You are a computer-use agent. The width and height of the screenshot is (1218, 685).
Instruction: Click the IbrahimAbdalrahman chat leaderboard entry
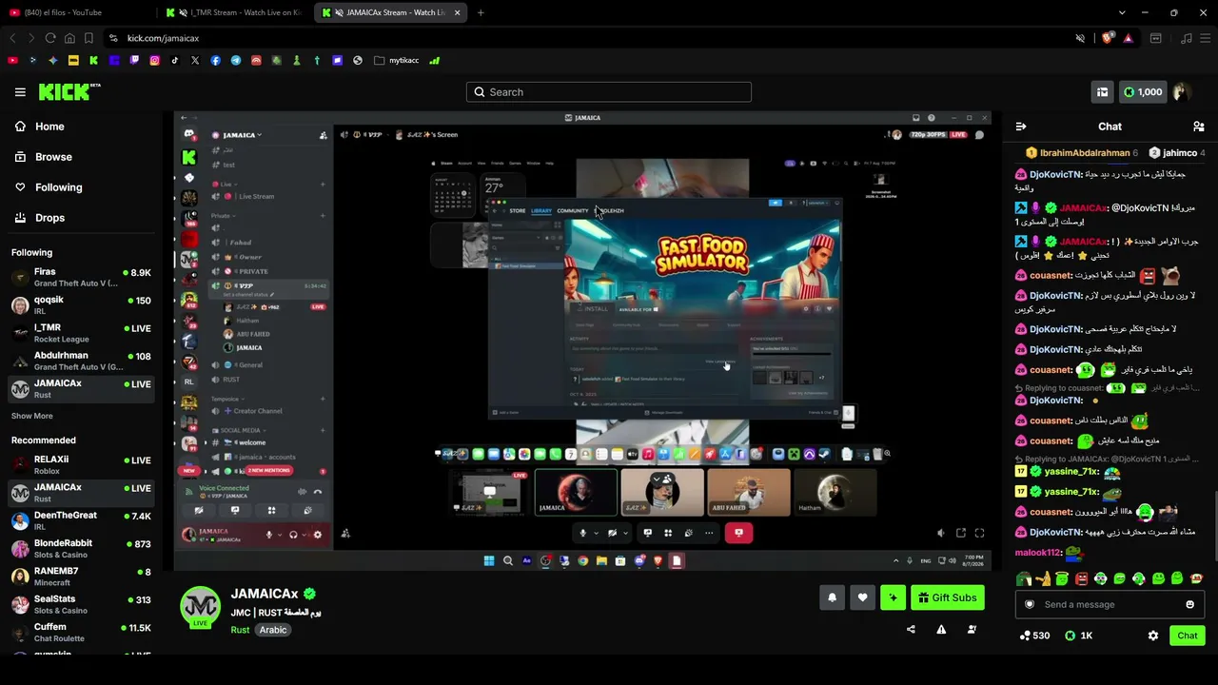(x=1082, y=153)
